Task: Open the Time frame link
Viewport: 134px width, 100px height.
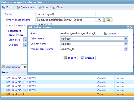Action: (x=16, y=35)
